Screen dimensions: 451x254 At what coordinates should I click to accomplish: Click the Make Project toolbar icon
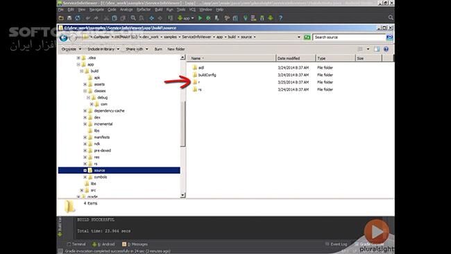(x=170, y=18)
